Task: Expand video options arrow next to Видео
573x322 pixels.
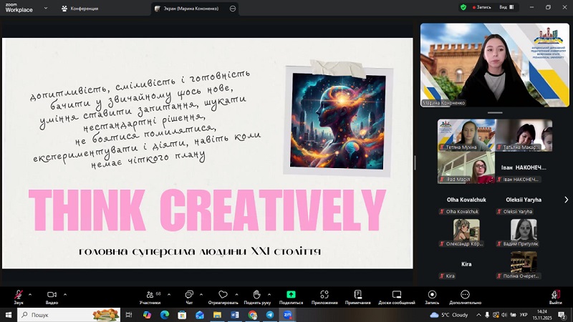Action: point(65,293)
